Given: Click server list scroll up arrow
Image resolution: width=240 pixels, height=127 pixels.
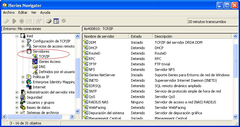Looking at the screenshot, I should [x=235, y=36].
